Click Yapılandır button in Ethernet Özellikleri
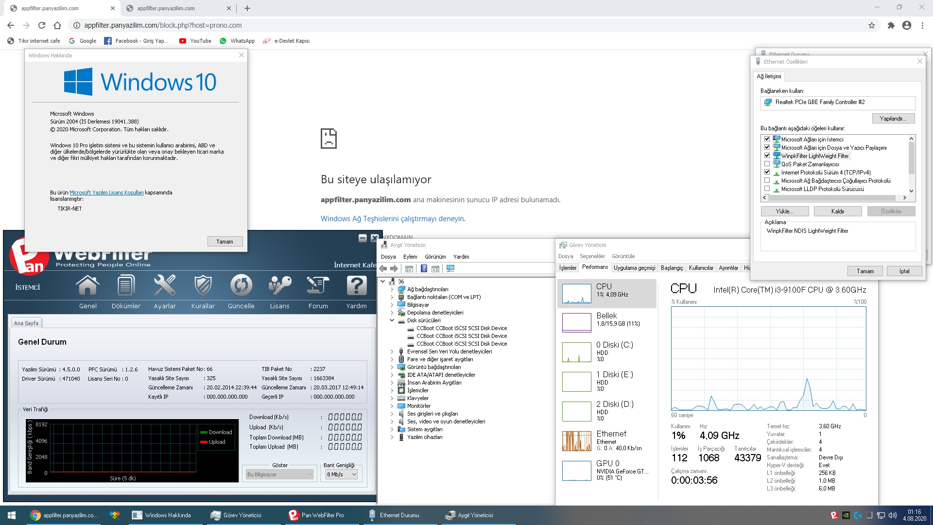 click(x=893, y=119)
